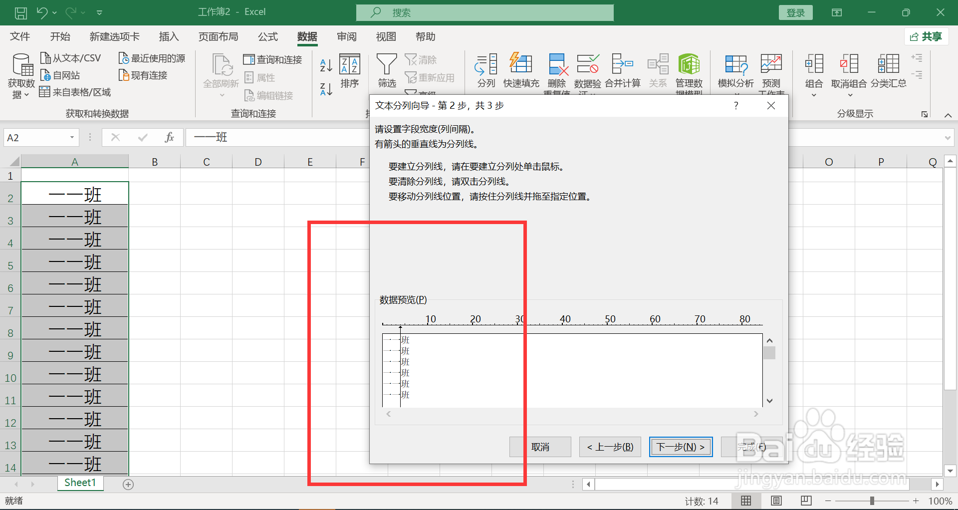Open the Undo history dropdown arrow
The height and width of the screenshot is (510, 958).
click(x=54, y=12)
